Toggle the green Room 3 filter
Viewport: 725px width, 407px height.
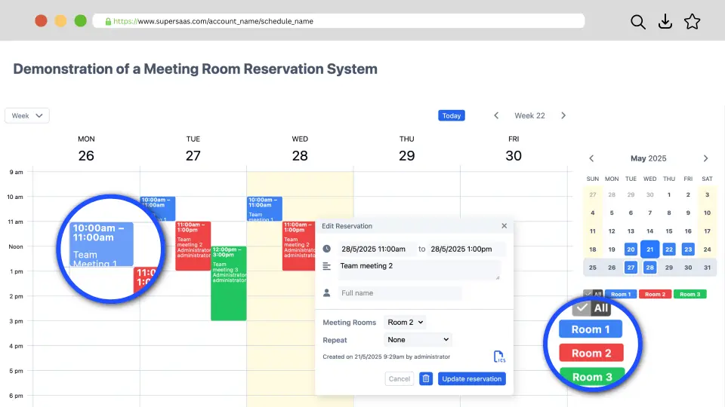tap(690, 294)
